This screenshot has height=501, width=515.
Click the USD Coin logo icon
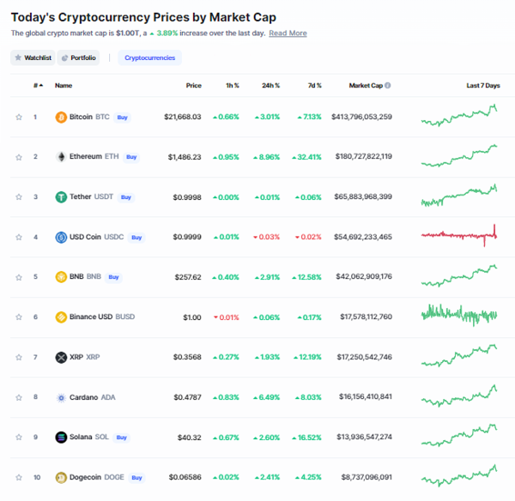61,237
